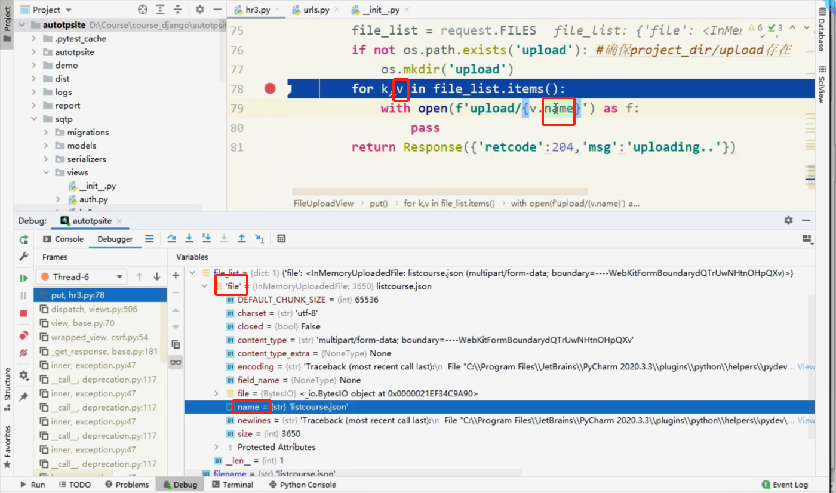Open Project panel settings gear
This screenshot has width=836, height=493.
coord(200,10)
